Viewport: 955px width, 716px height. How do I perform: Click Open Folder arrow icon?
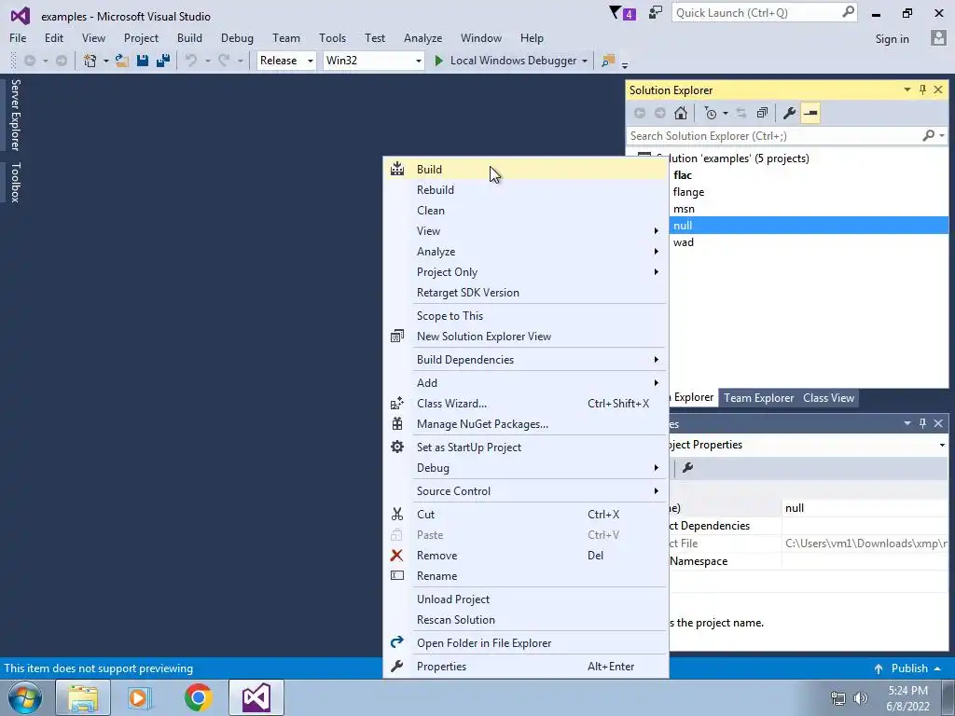[x=397, y=642]
